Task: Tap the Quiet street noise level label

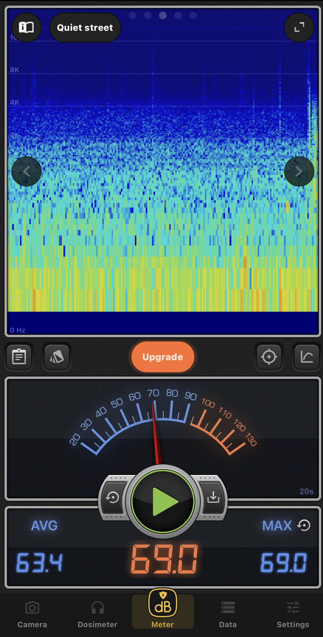Action: pyautogui.click(x=85, y=28)
